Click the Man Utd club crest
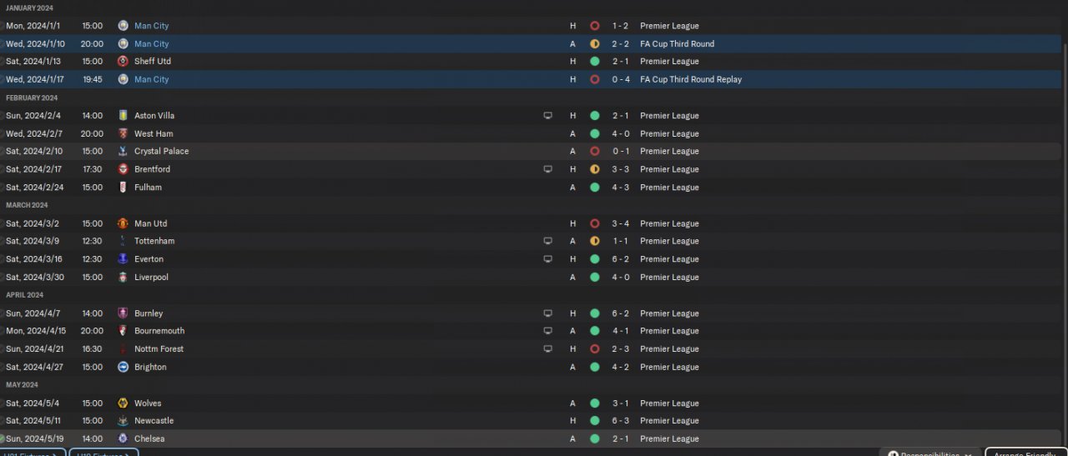This screenshot has width=1068, height=456. tap(123, 223)
